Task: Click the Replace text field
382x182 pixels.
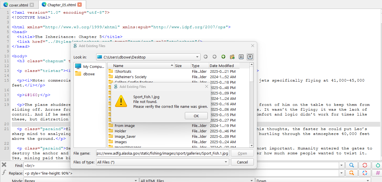Action: coord(181,173)
